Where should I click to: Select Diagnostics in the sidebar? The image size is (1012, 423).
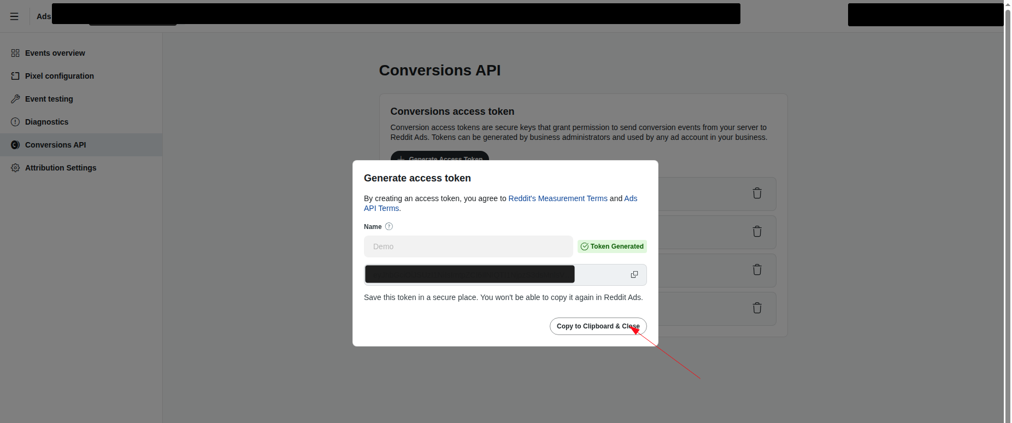tap(81, 122)
